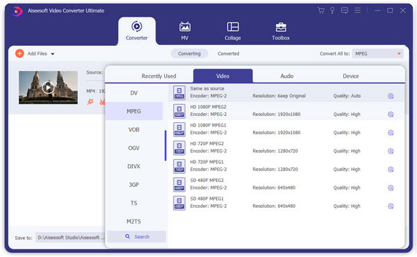
Task: Open settings gear for SD 480P MPEG1
Action: tap(391, 206)
